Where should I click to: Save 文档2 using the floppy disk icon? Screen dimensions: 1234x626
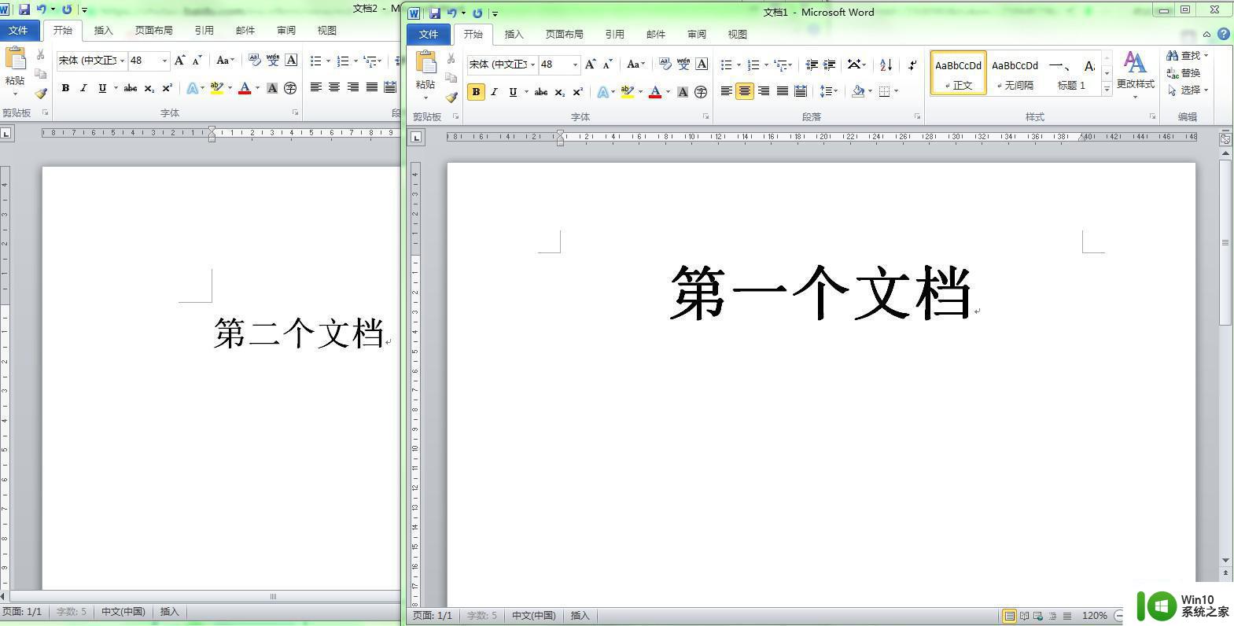click(x=24, y=9)
